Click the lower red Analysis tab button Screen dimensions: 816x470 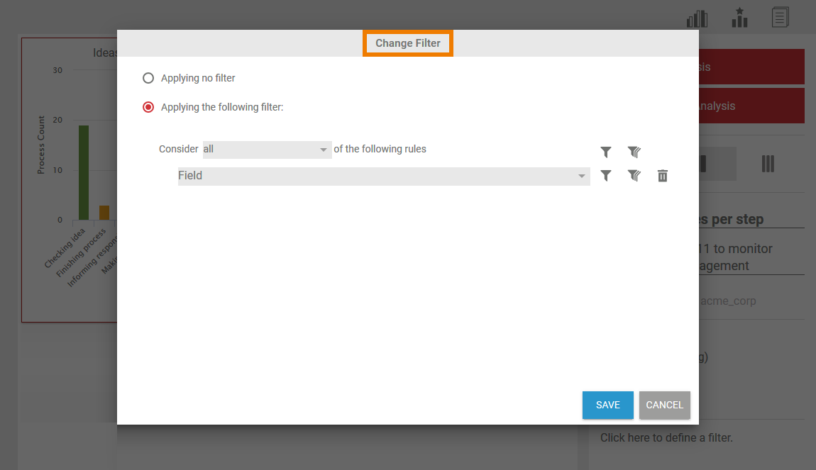tap(751, 106)
